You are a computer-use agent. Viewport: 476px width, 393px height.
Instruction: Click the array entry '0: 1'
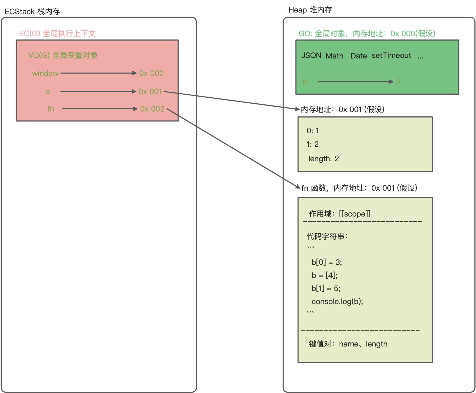[x=313, y=131]
